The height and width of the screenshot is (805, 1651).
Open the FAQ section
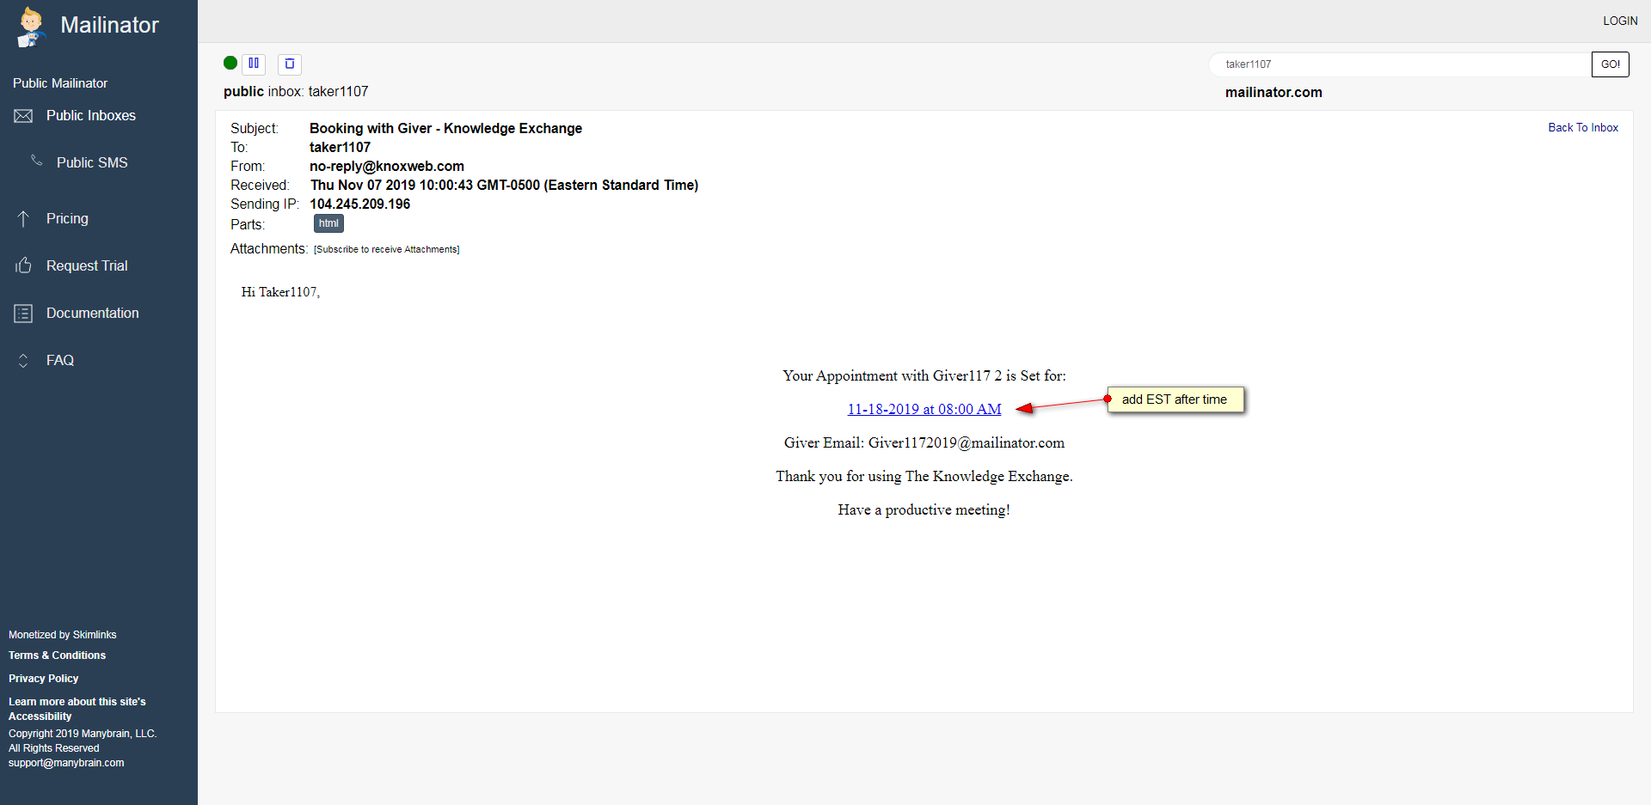coord(60,361)
